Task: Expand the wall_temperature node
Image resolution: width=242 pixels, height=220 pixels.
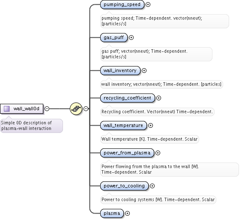Action: tap(150, 126)
